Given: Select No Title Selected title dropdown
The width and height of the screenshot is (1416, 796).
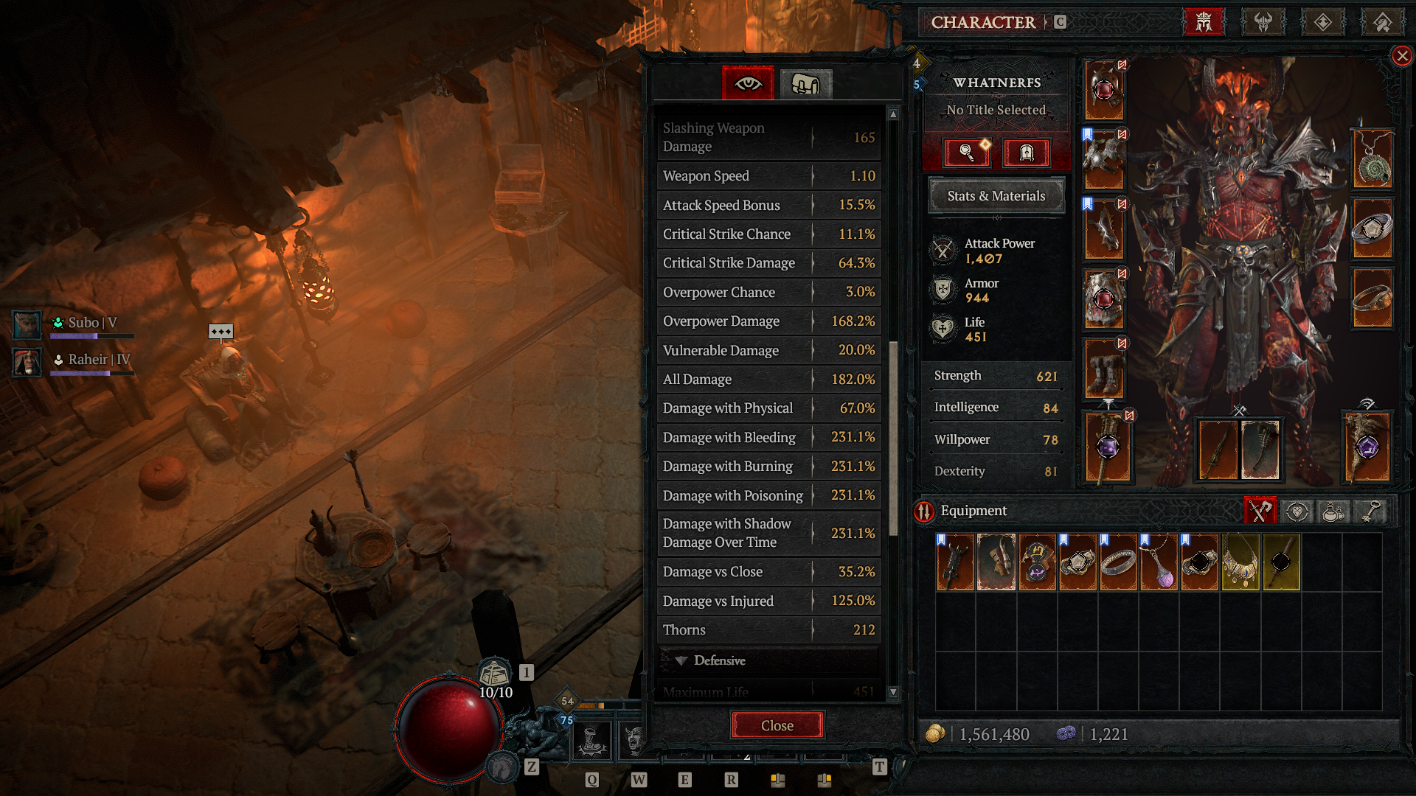Looking at the screenshot, I should coord(996,110).
